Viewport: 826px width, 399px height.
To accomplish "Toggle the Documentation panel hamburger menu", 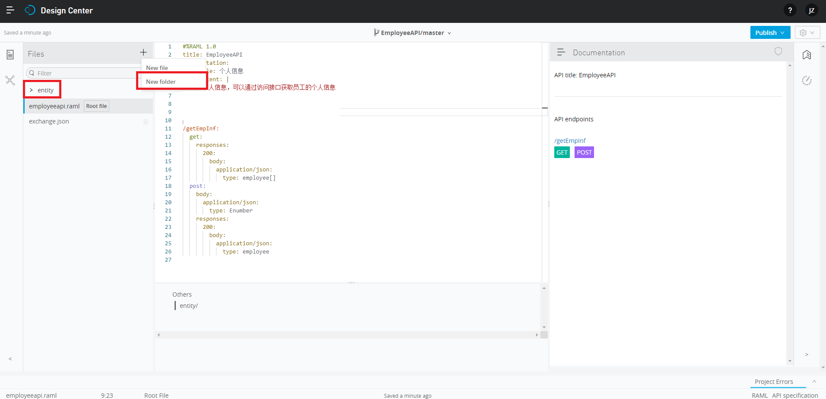I will point(560,52).
